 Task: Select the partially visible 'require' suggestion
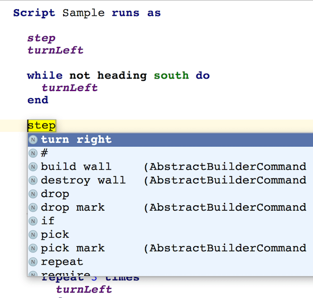171,273
